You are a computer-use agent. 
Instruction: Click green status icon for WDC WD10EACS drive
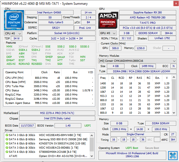[6, 147]
